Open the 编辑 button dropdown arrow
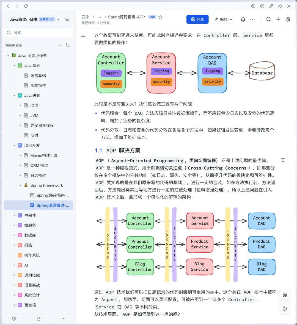Image resolution: width=297 pixels, height=325 pixels. tap(231, 19)
